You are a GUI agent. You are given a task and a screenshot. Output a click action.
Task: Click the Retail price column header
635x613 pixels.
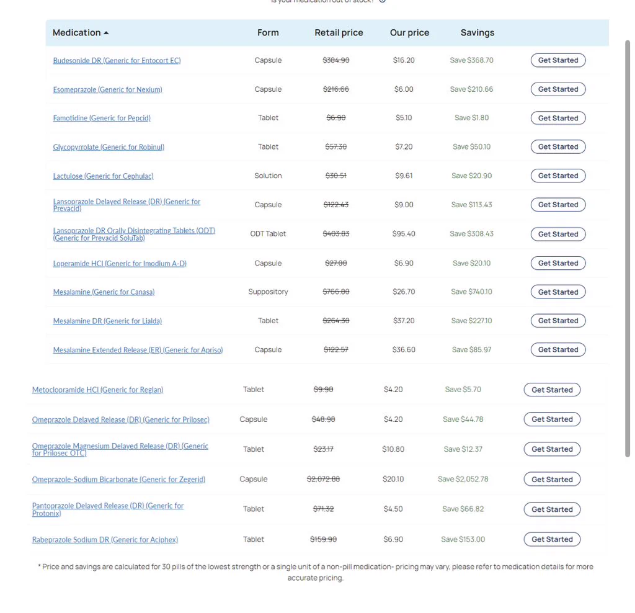pyautogui.click(x=339, y=33)
